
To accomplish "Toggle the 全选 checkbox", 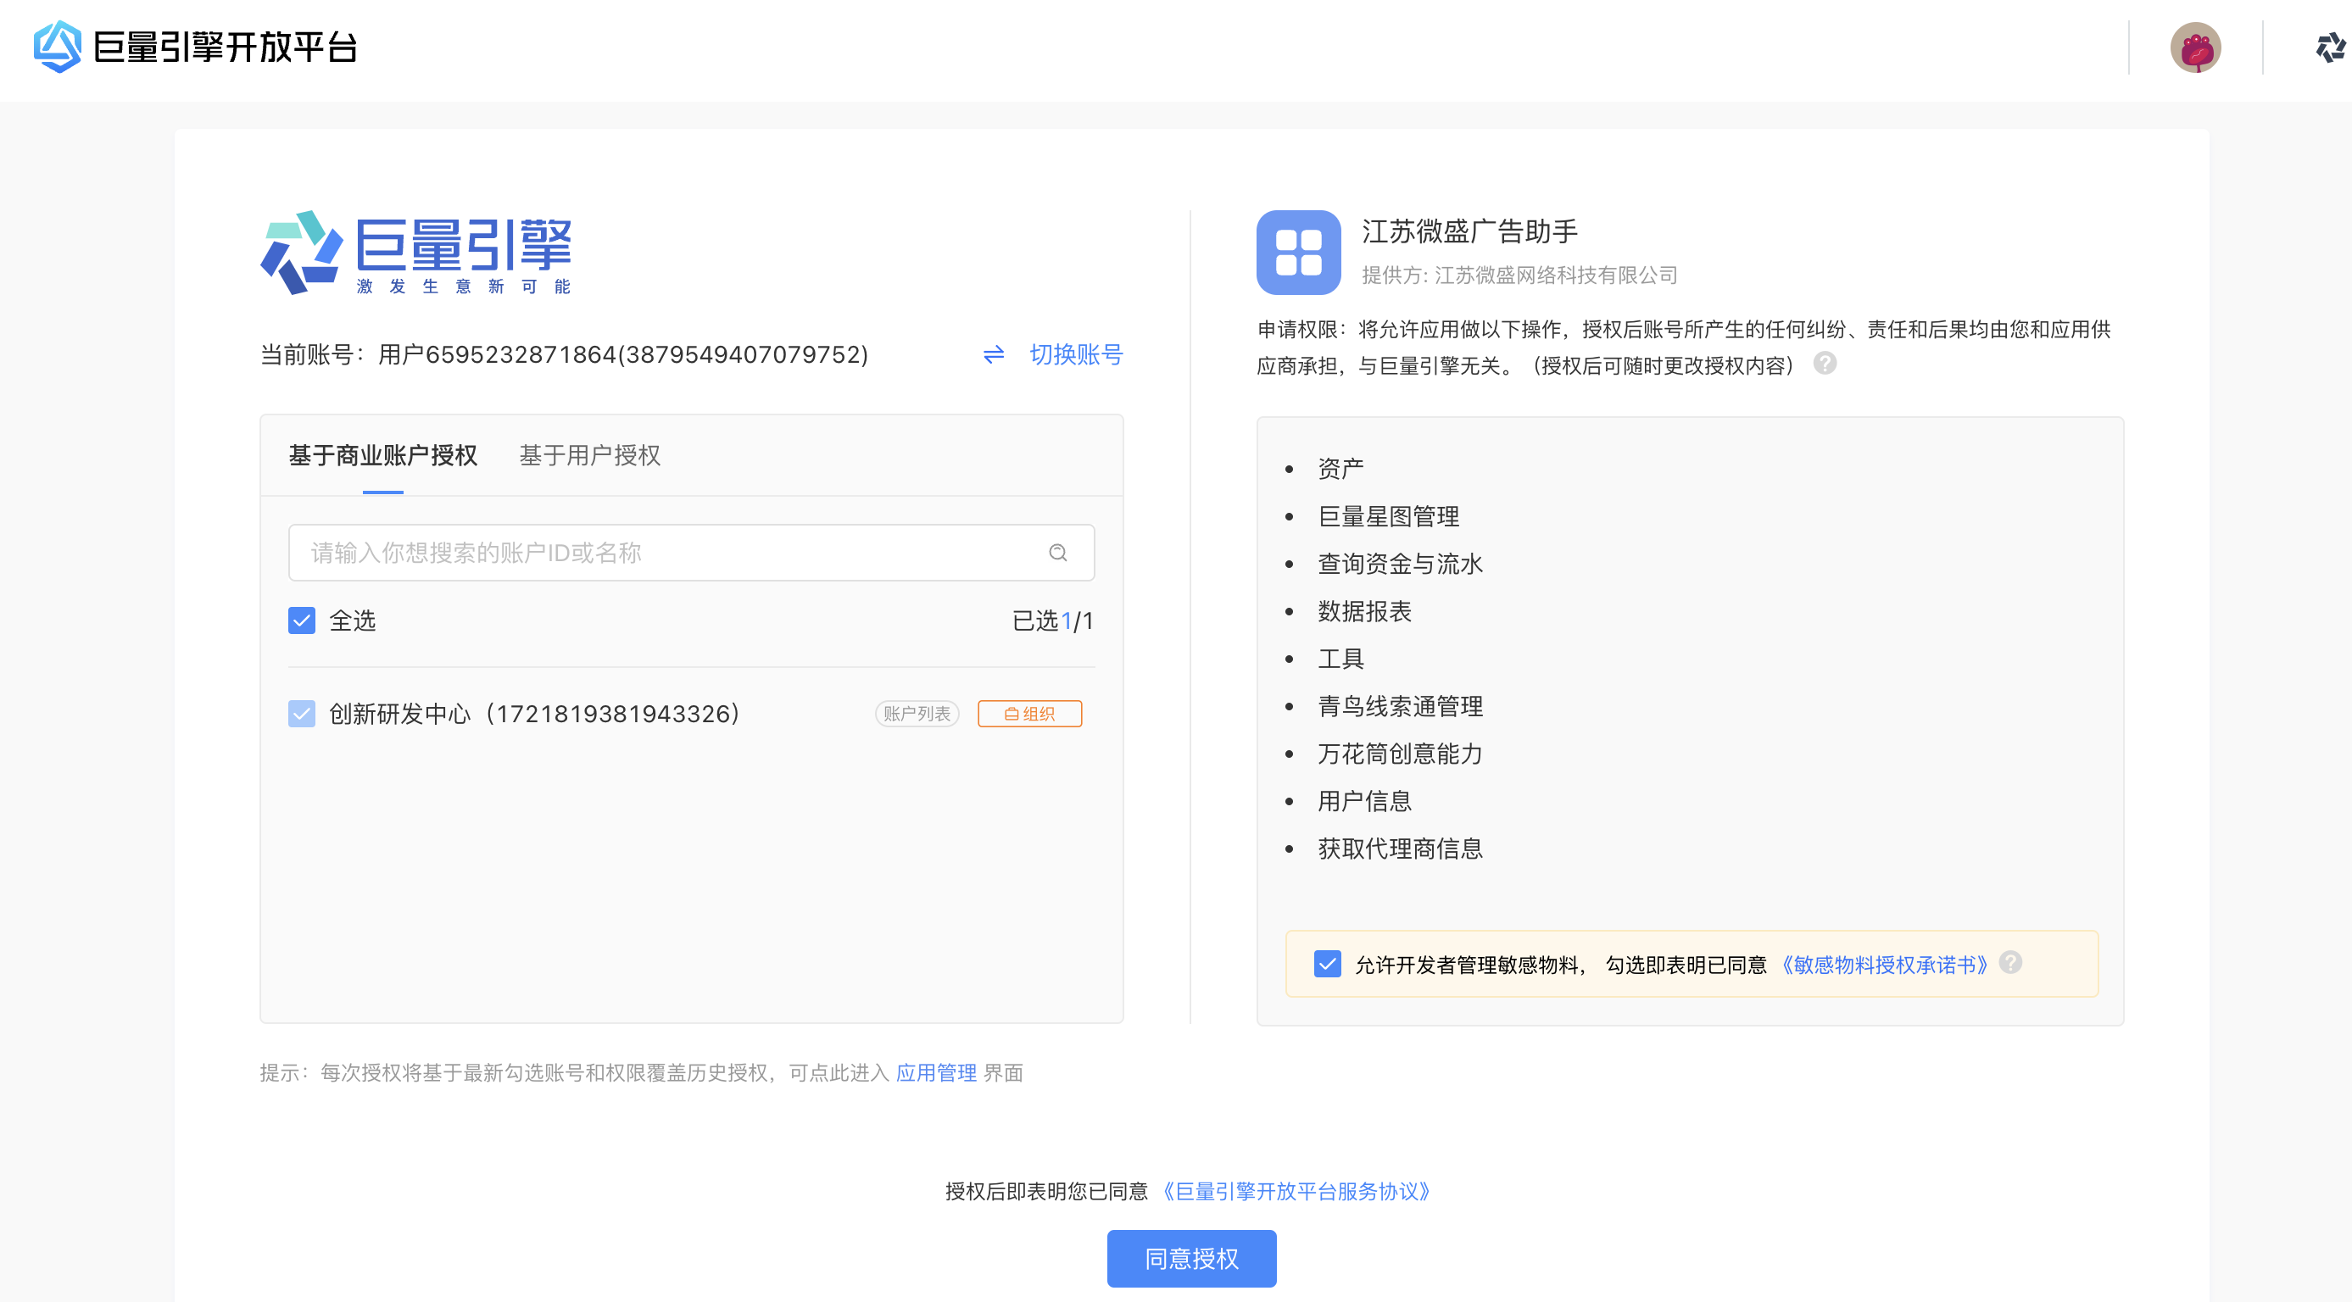I will (301, 620).
